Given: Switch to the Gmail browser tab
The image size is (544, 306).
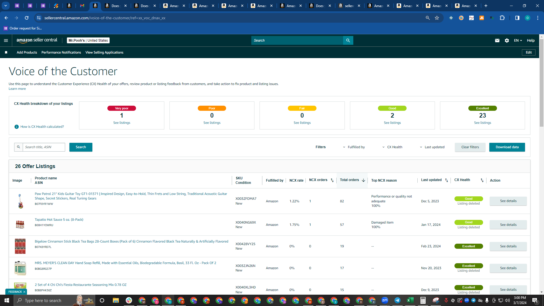Looking at the screenshot, I should (x=82, y=6).
